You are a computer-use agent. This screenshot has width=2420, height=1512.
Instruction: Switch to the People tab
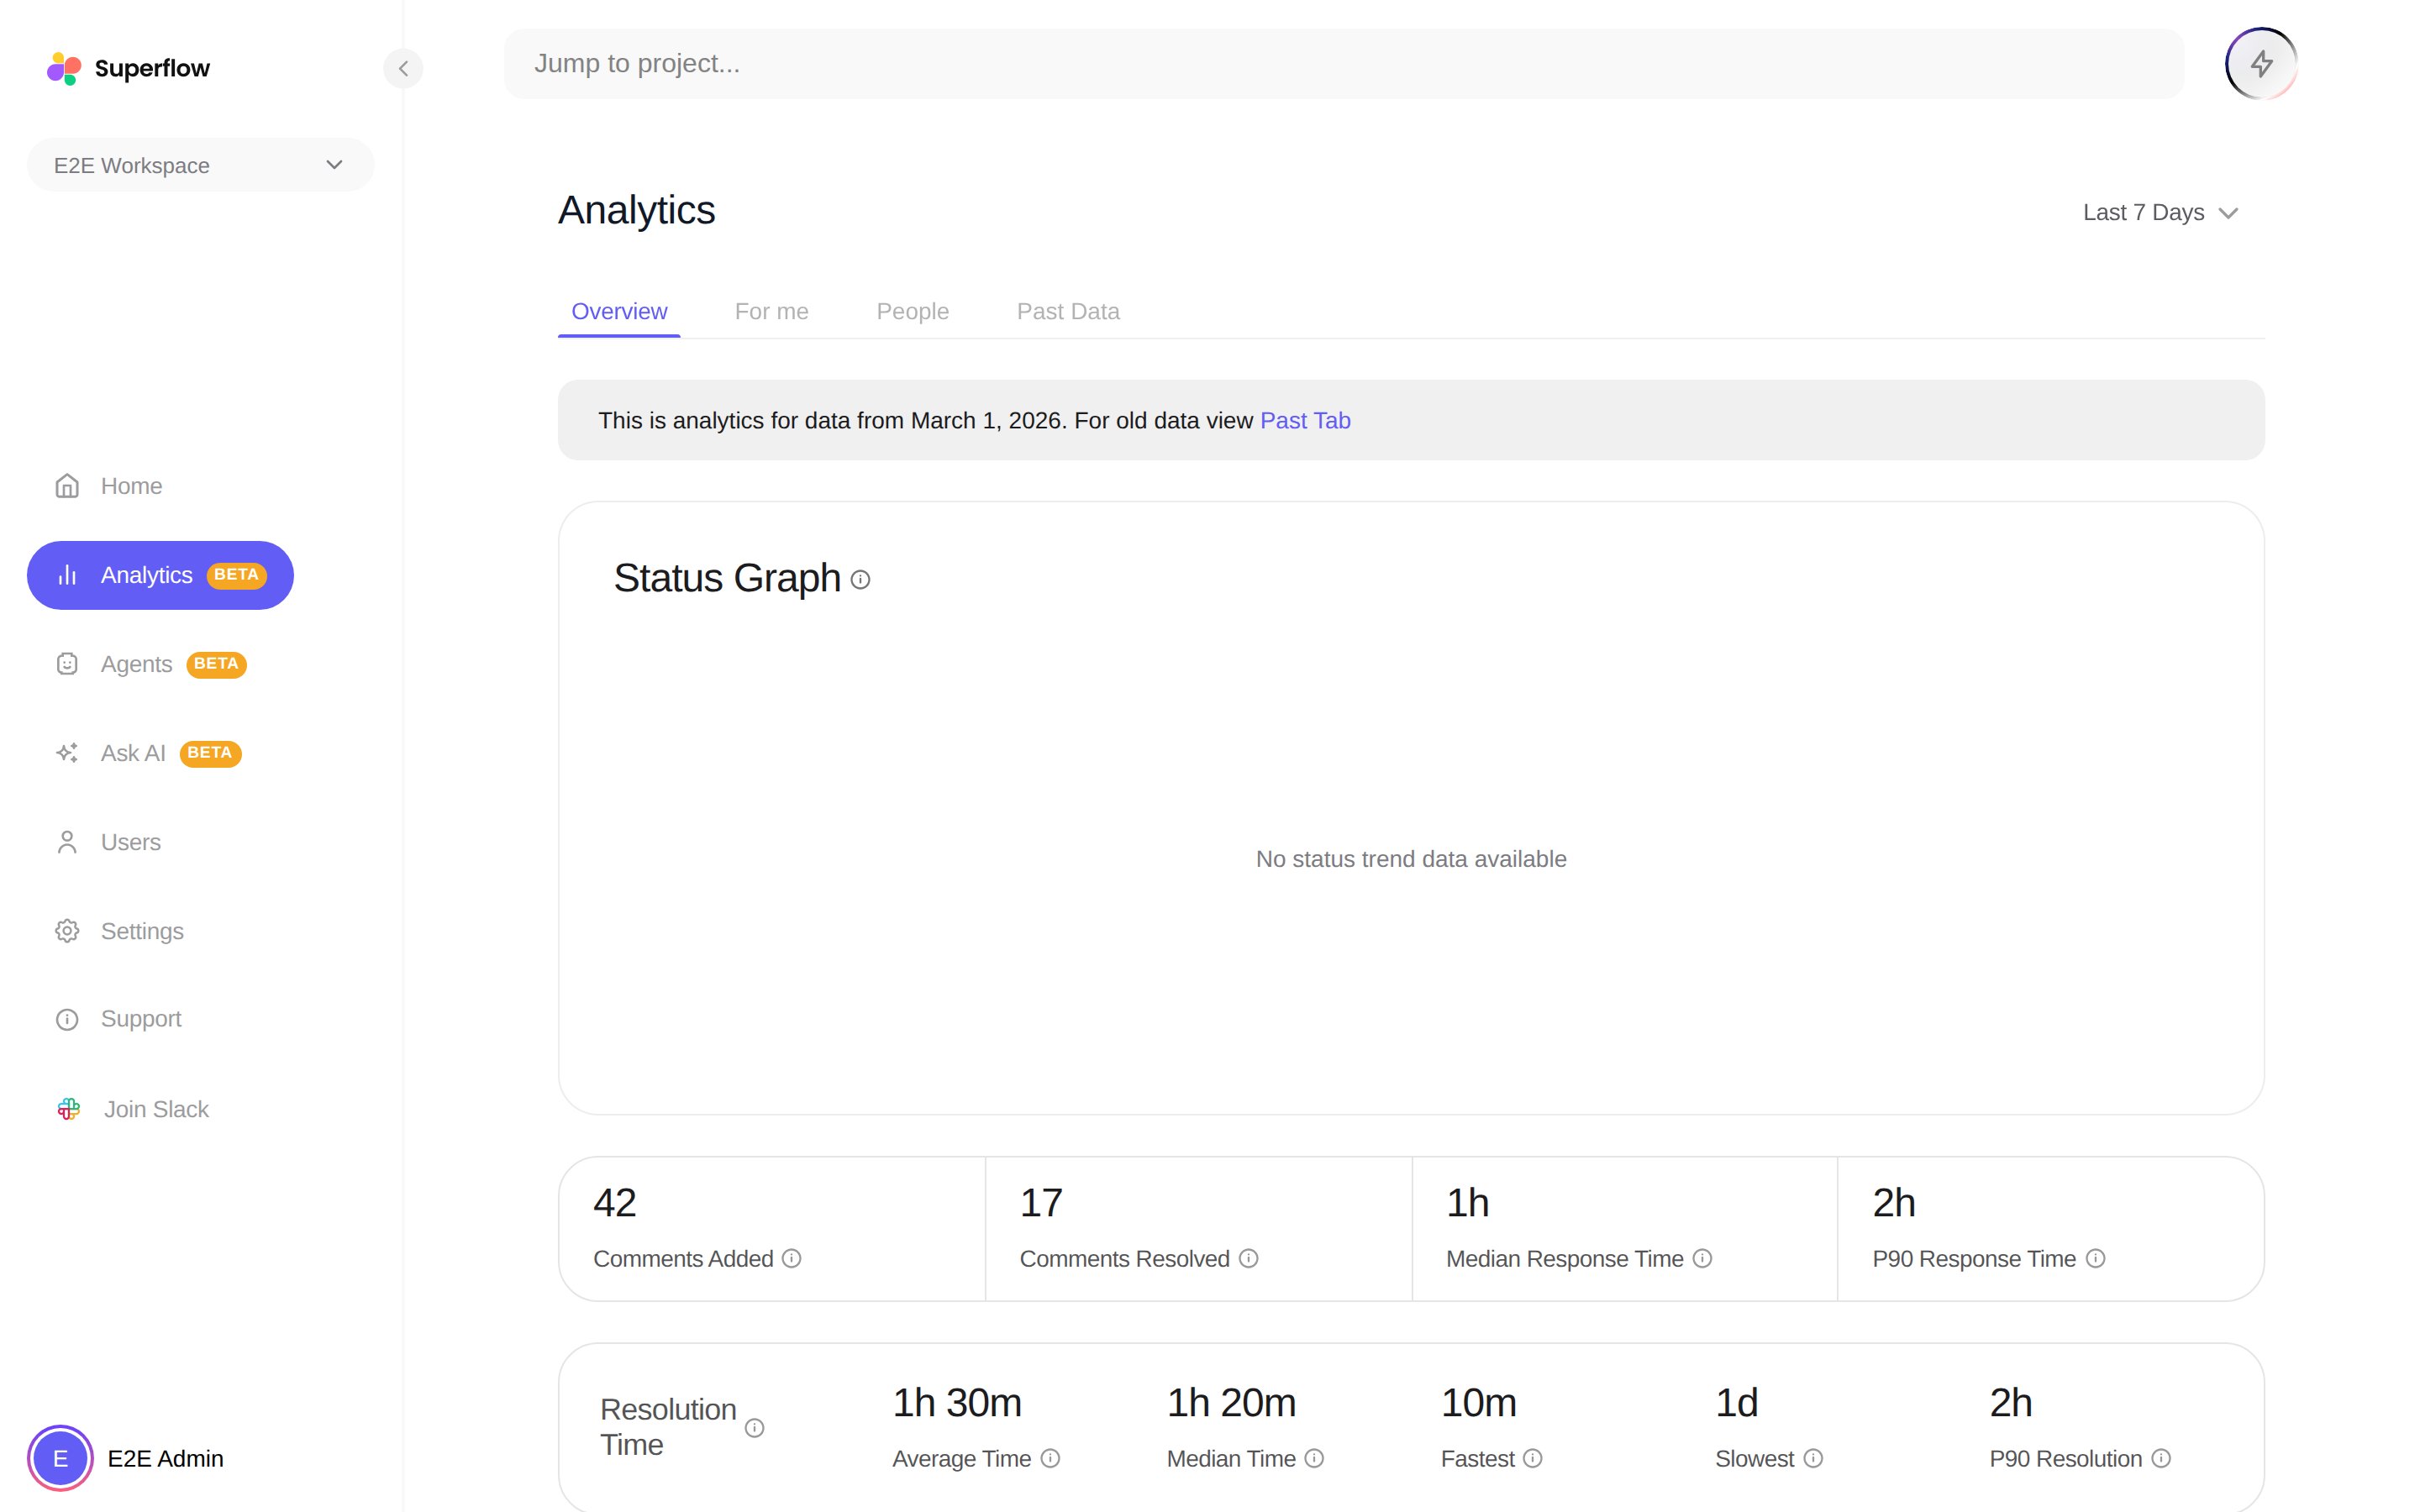tap(912, 311)
